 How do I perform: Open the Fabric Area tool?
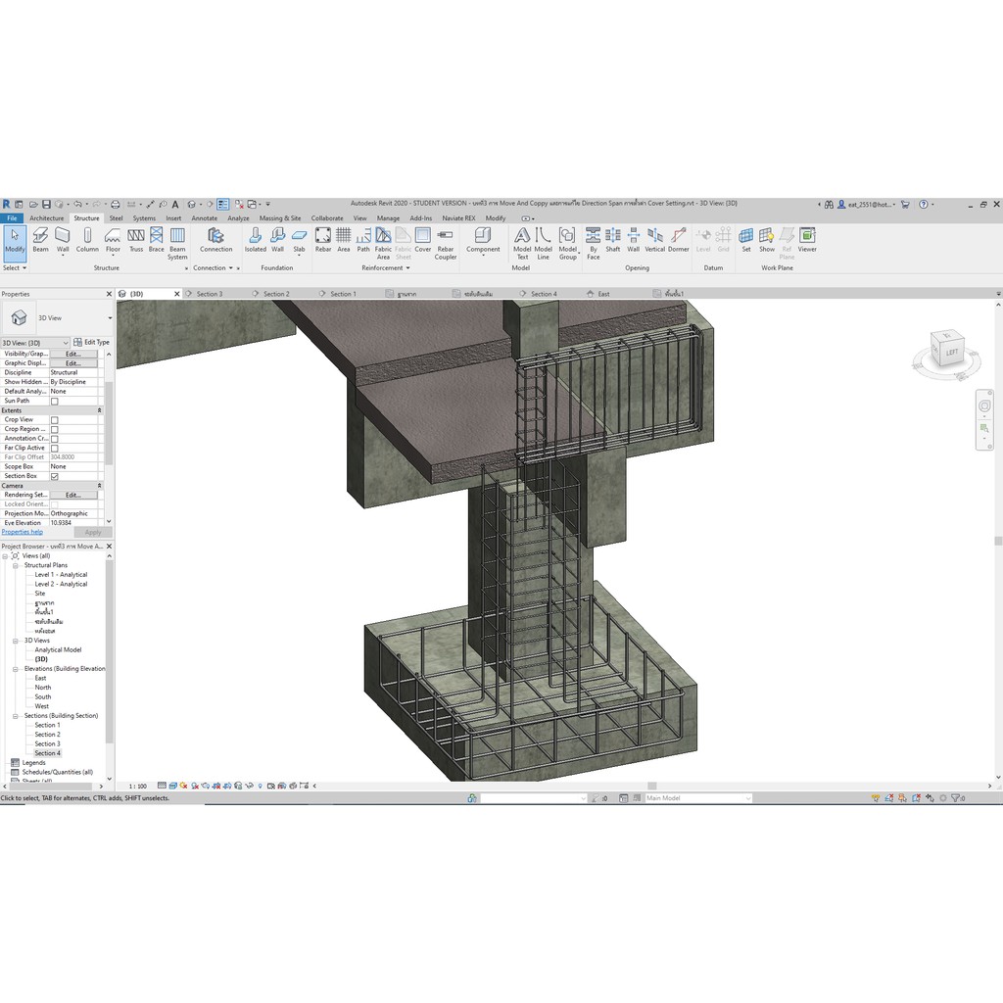coord(383,244)
